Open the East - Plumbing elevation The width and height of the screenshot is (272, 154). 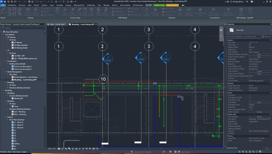[20, 112]
